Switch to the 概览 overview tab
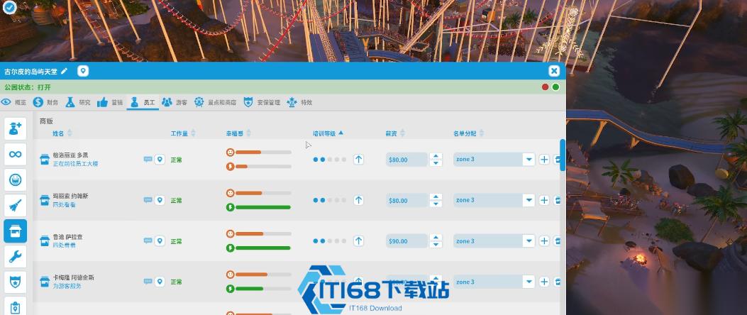The height and width of the screenshot is (315, 747). pos(13,102)
